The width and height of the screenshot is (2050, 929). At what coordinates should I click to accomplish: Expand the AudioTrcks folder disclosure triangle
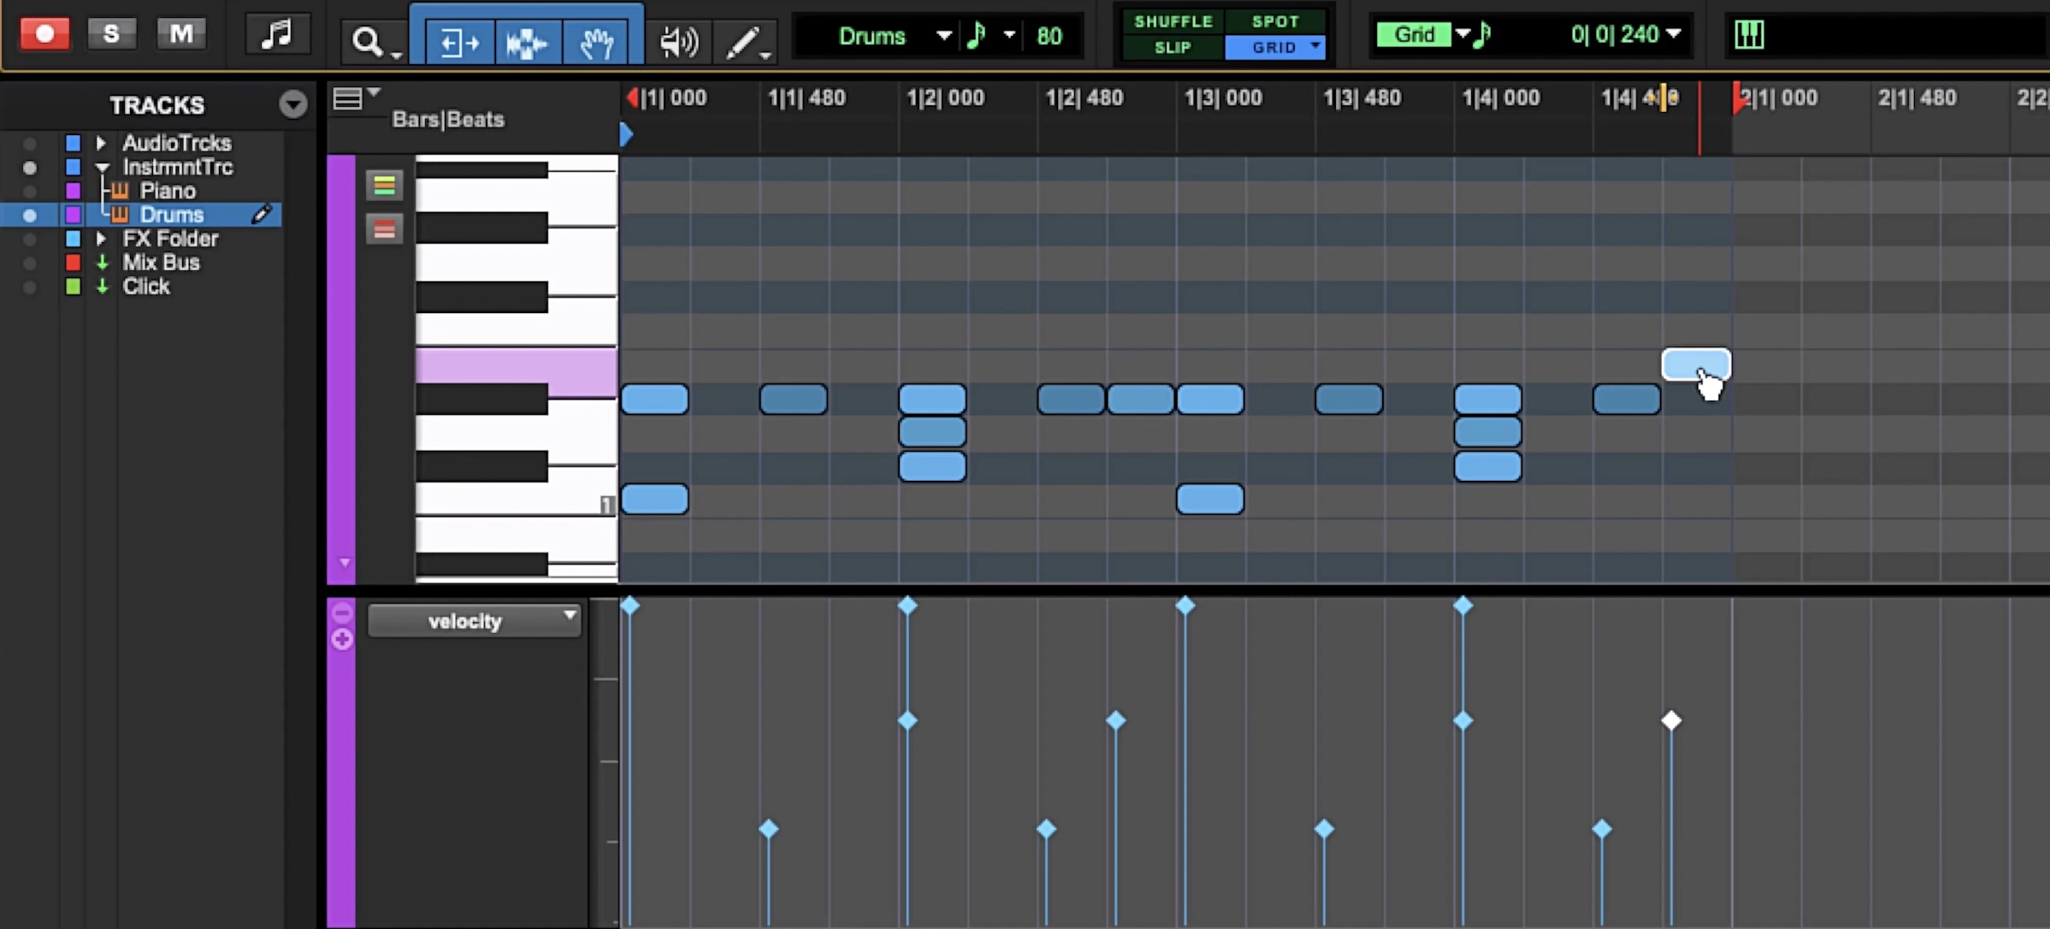tap(100, 143)
